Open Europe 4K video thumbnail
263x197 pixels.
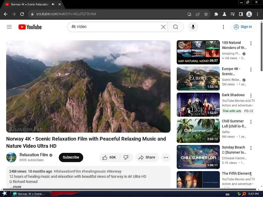(198, 78)
